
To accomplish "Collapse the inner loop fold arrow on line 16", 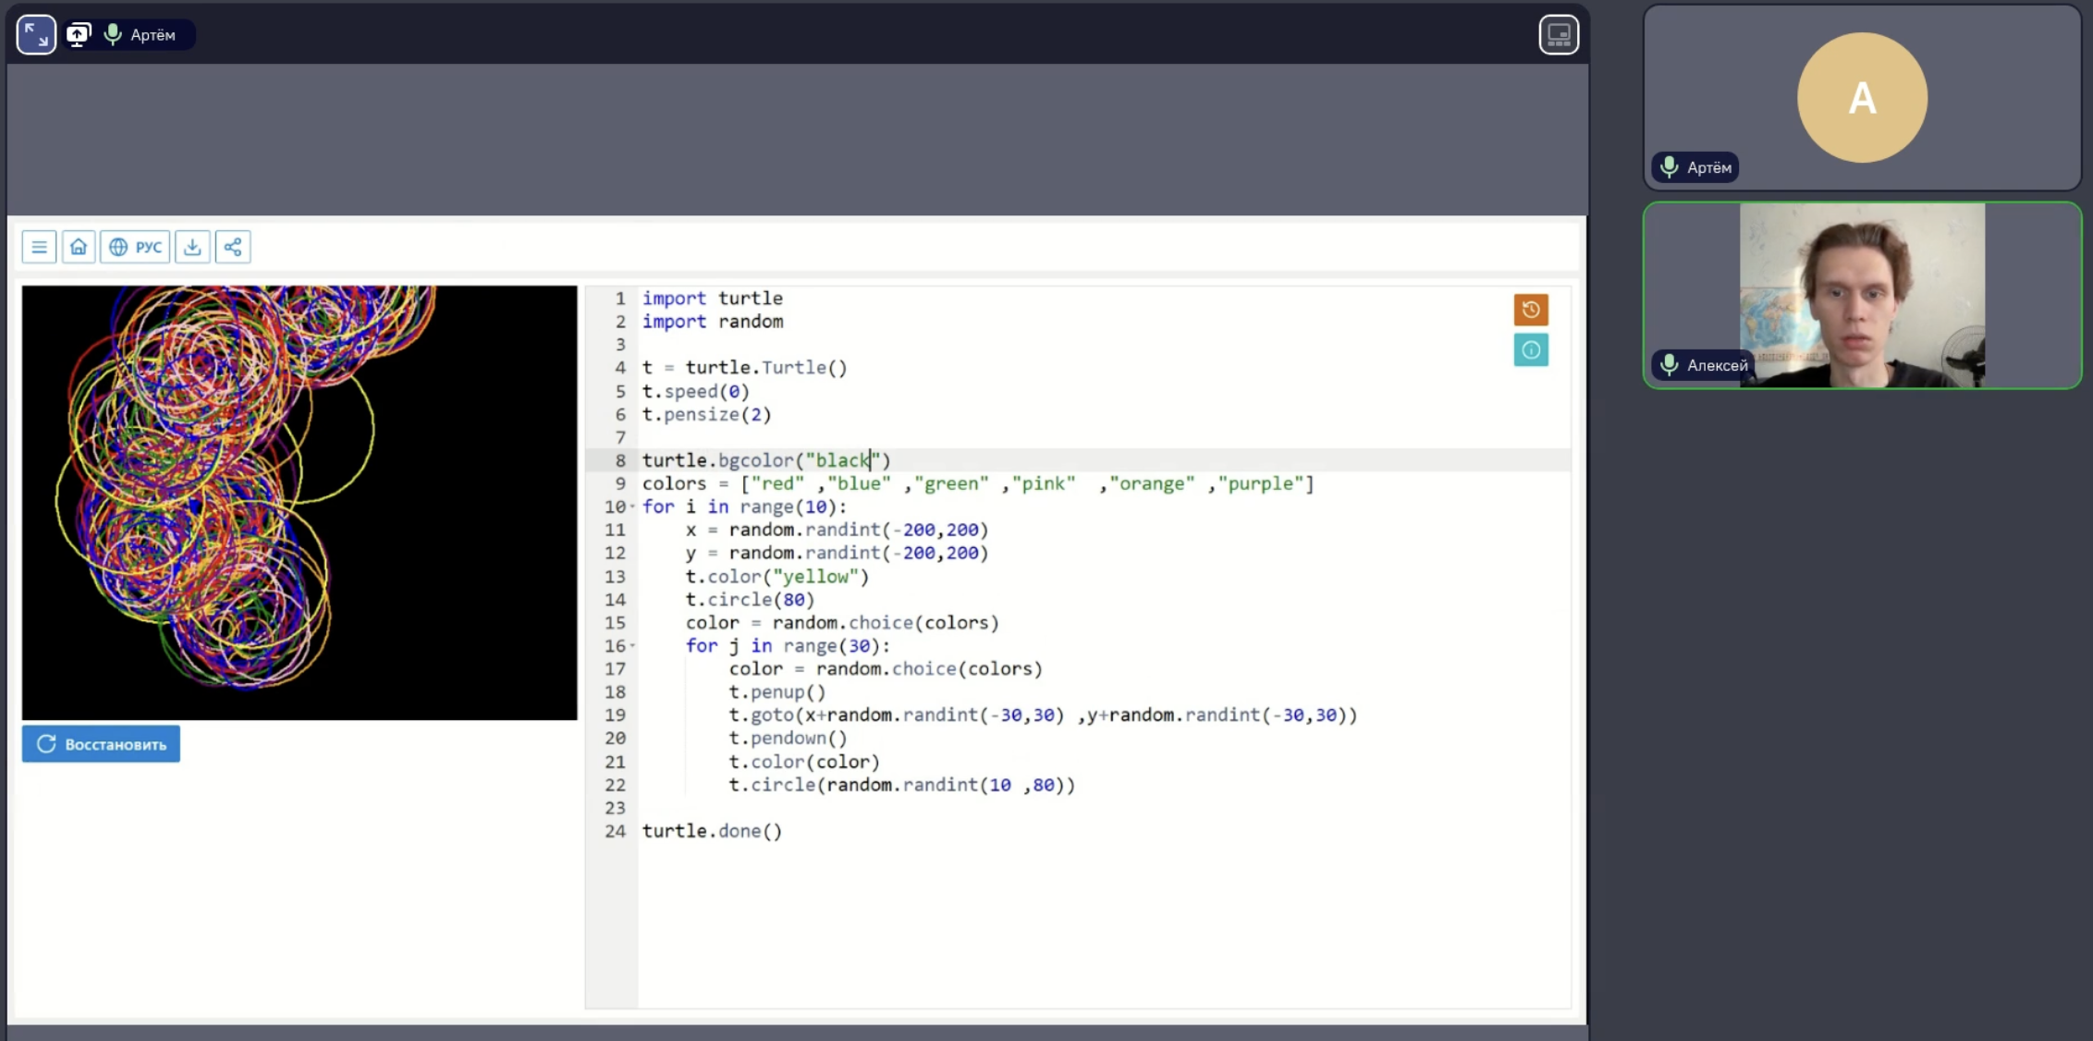I will [x=632, y=645].
